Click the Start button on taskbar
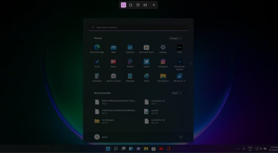 coord(108,149)
